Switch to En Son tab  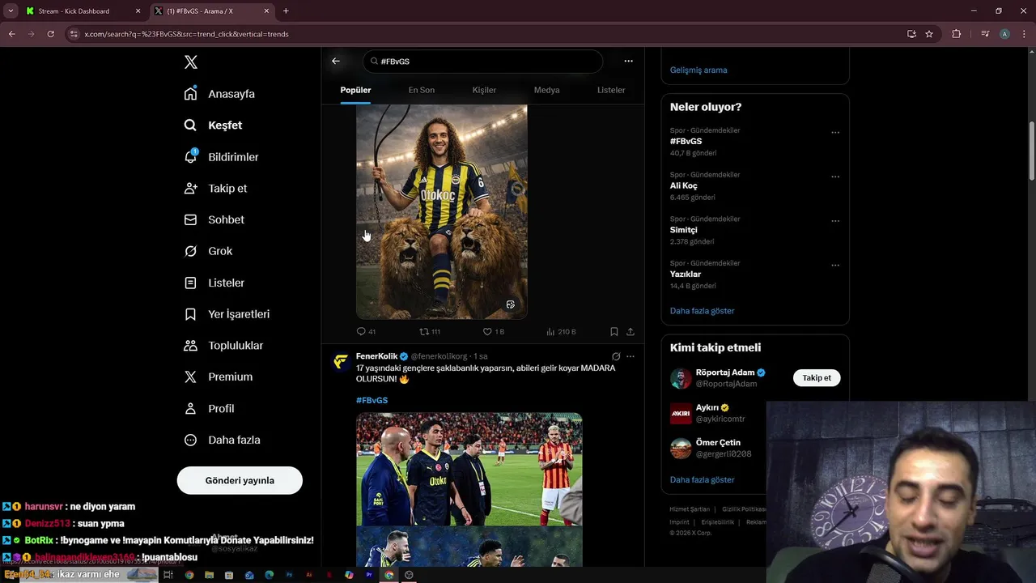click(x=421, y=90)
